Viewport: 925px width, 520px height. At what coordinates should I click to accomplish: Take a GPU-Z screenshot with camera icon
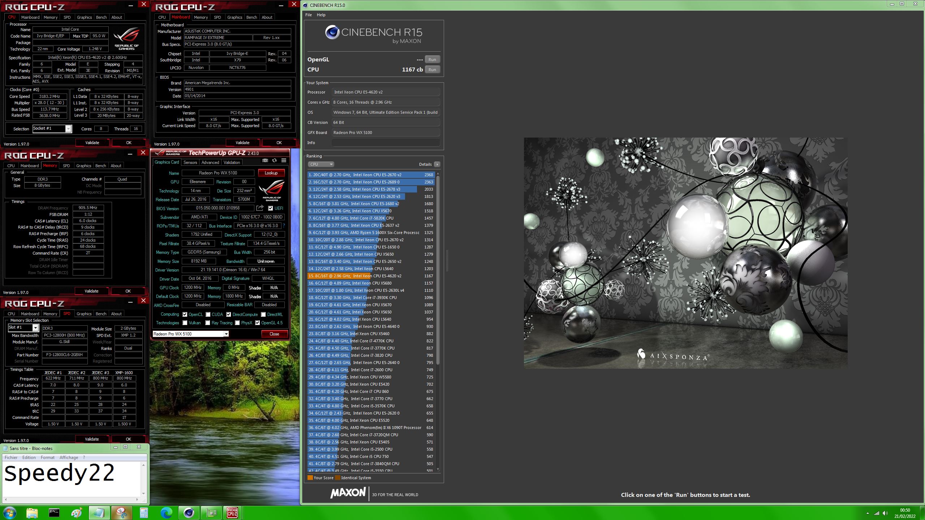pyautogui.click(x=265, y=161)
